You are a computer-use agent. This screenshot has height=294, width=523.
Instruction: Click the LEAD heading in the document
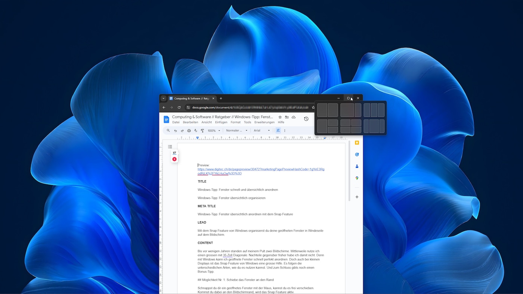(202, 222)
